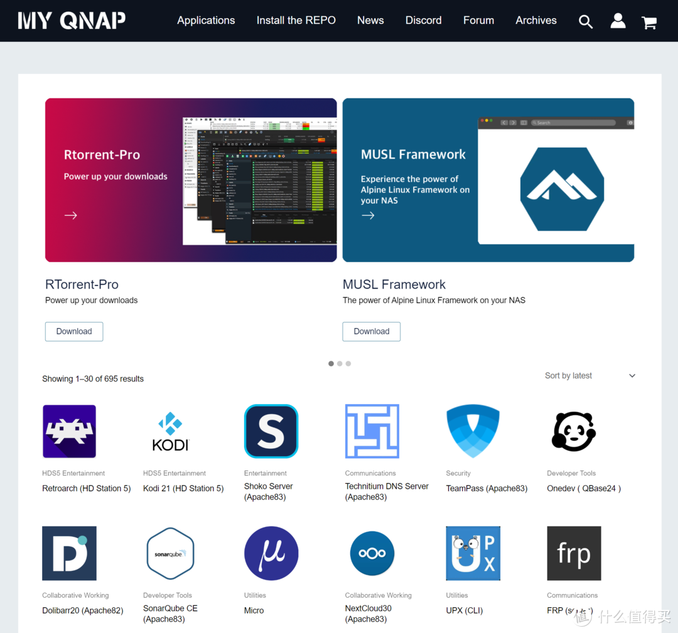Open the SonarQube hexagon icon
This screenshot has height=633, width=678.
tap(170, 553)
